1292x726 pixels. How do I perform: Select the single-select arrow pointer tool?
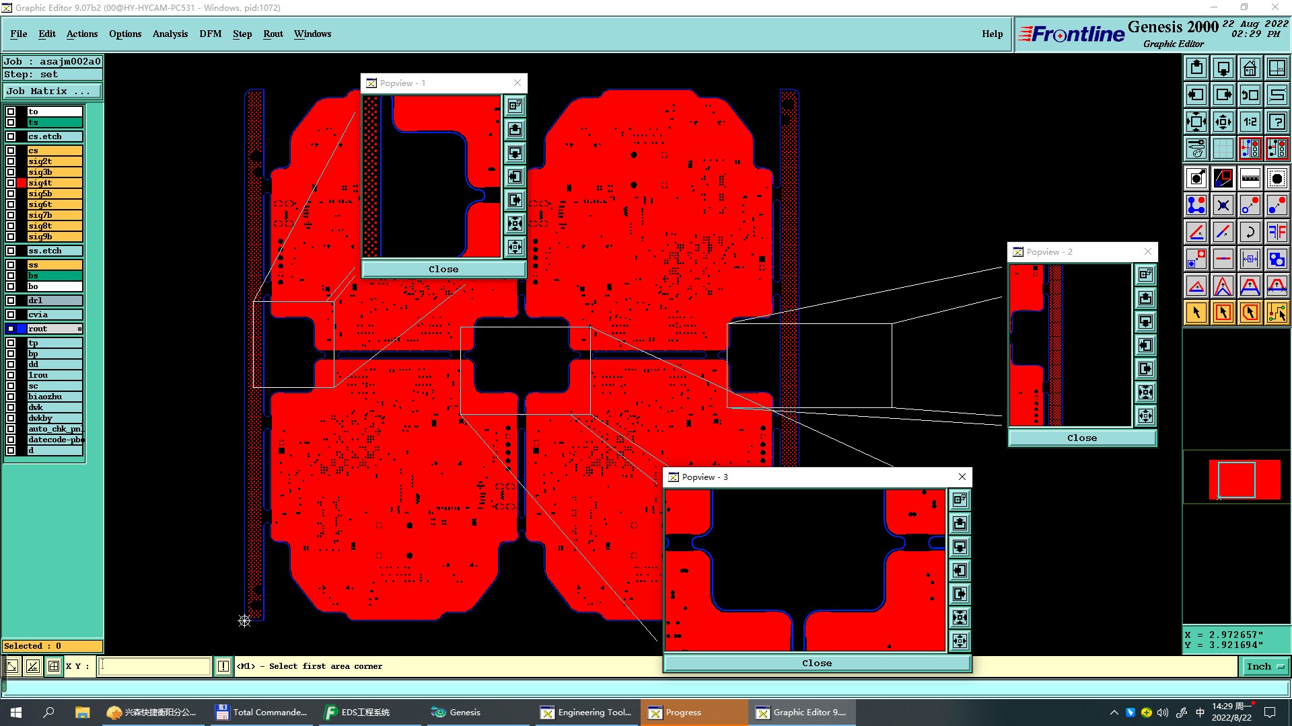pos(1196,313)
